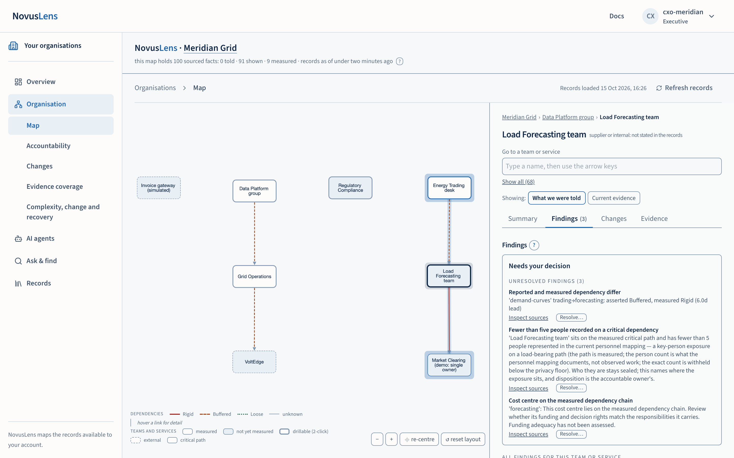Zoom in the map with plus button
This screenshot has height=458, width=734.
(x=391, y=439)
